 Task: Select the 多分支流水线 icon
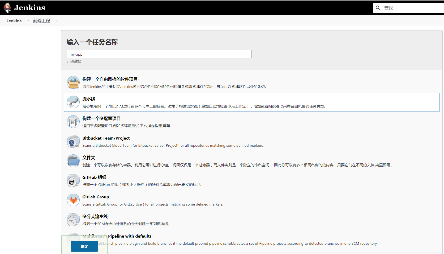coord(73,220)
